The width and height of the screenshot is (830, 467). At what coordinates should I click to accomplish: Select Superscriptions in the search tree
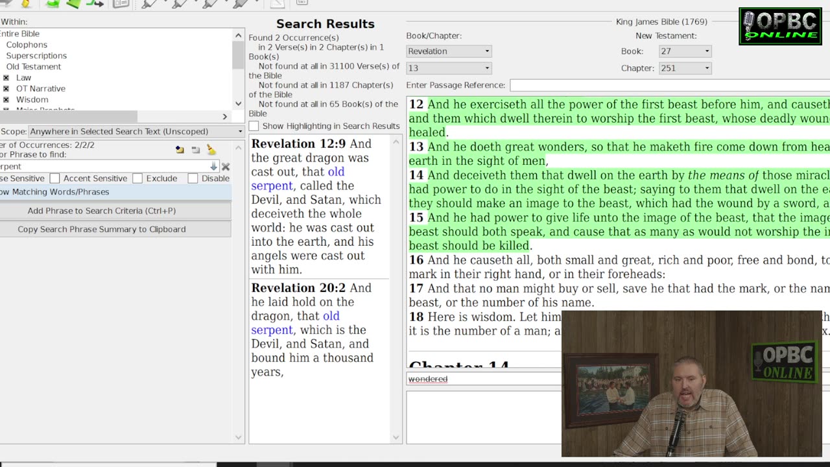[36, 56]
